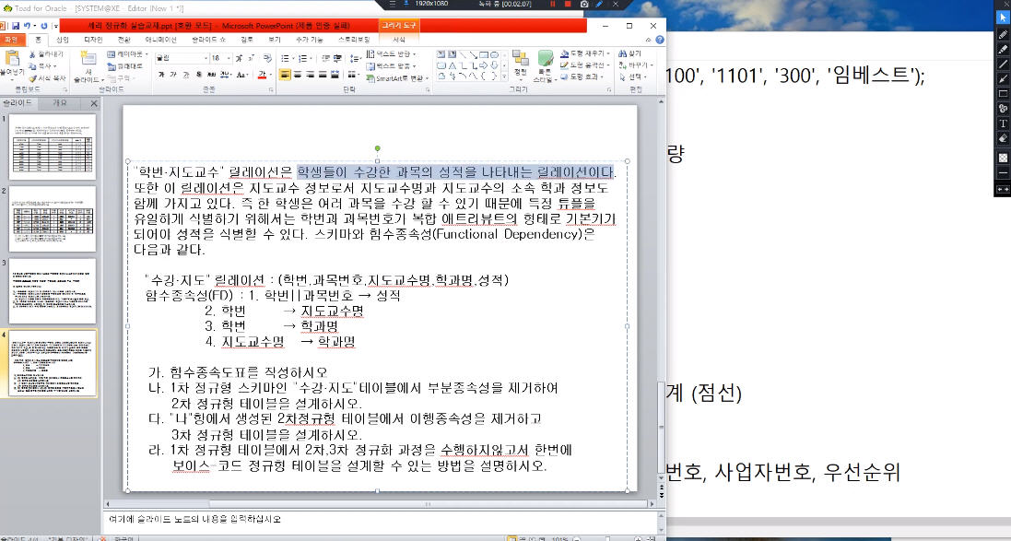Screen dimensions: 1011x541
Task: Open the 서식 Format tab
Action: click(399, 40)
